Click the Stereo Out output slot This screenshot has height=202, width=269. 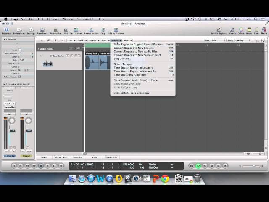pos(10,107)
